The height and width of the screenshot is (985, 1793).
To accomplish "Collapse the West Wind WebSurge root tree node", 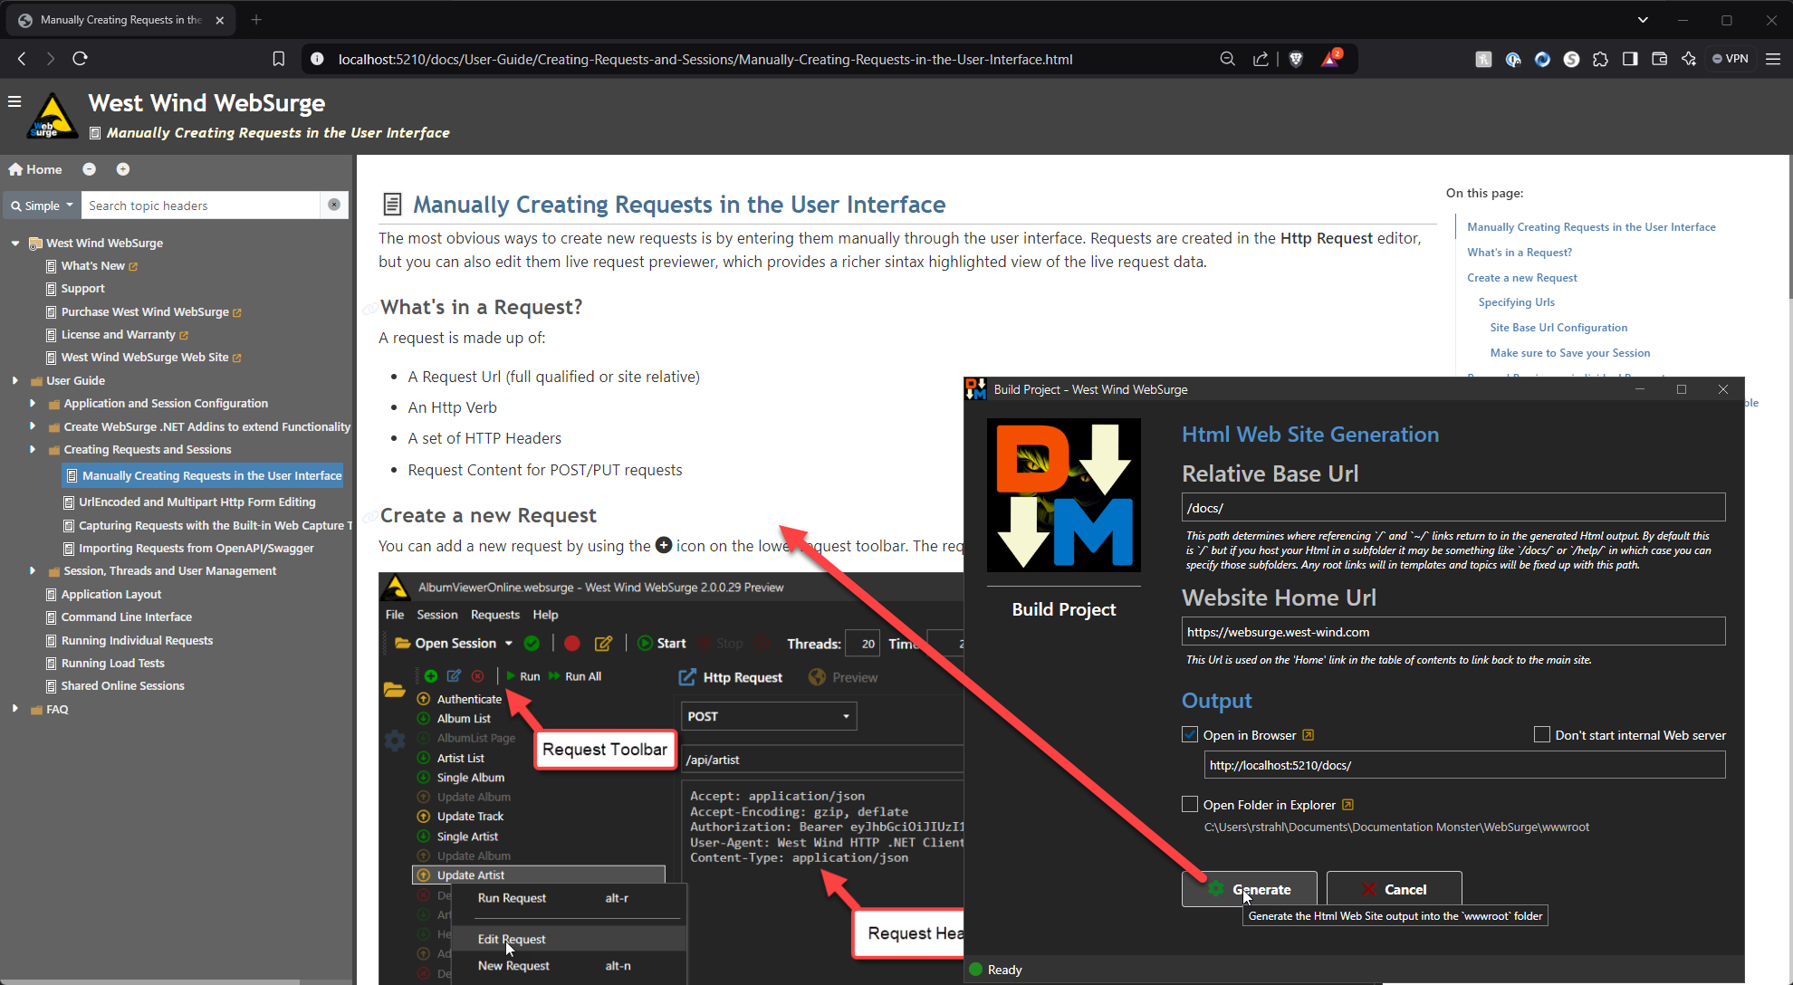I will pos(15,243).
